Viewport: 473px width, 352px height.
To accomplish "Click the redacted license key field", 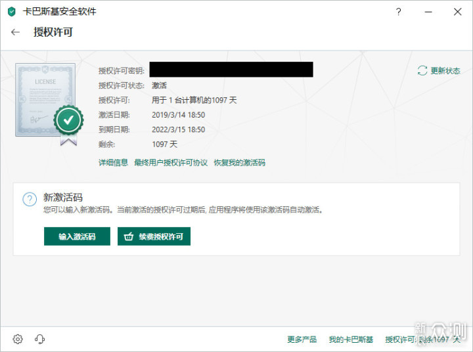I will (x=231, y=70).
